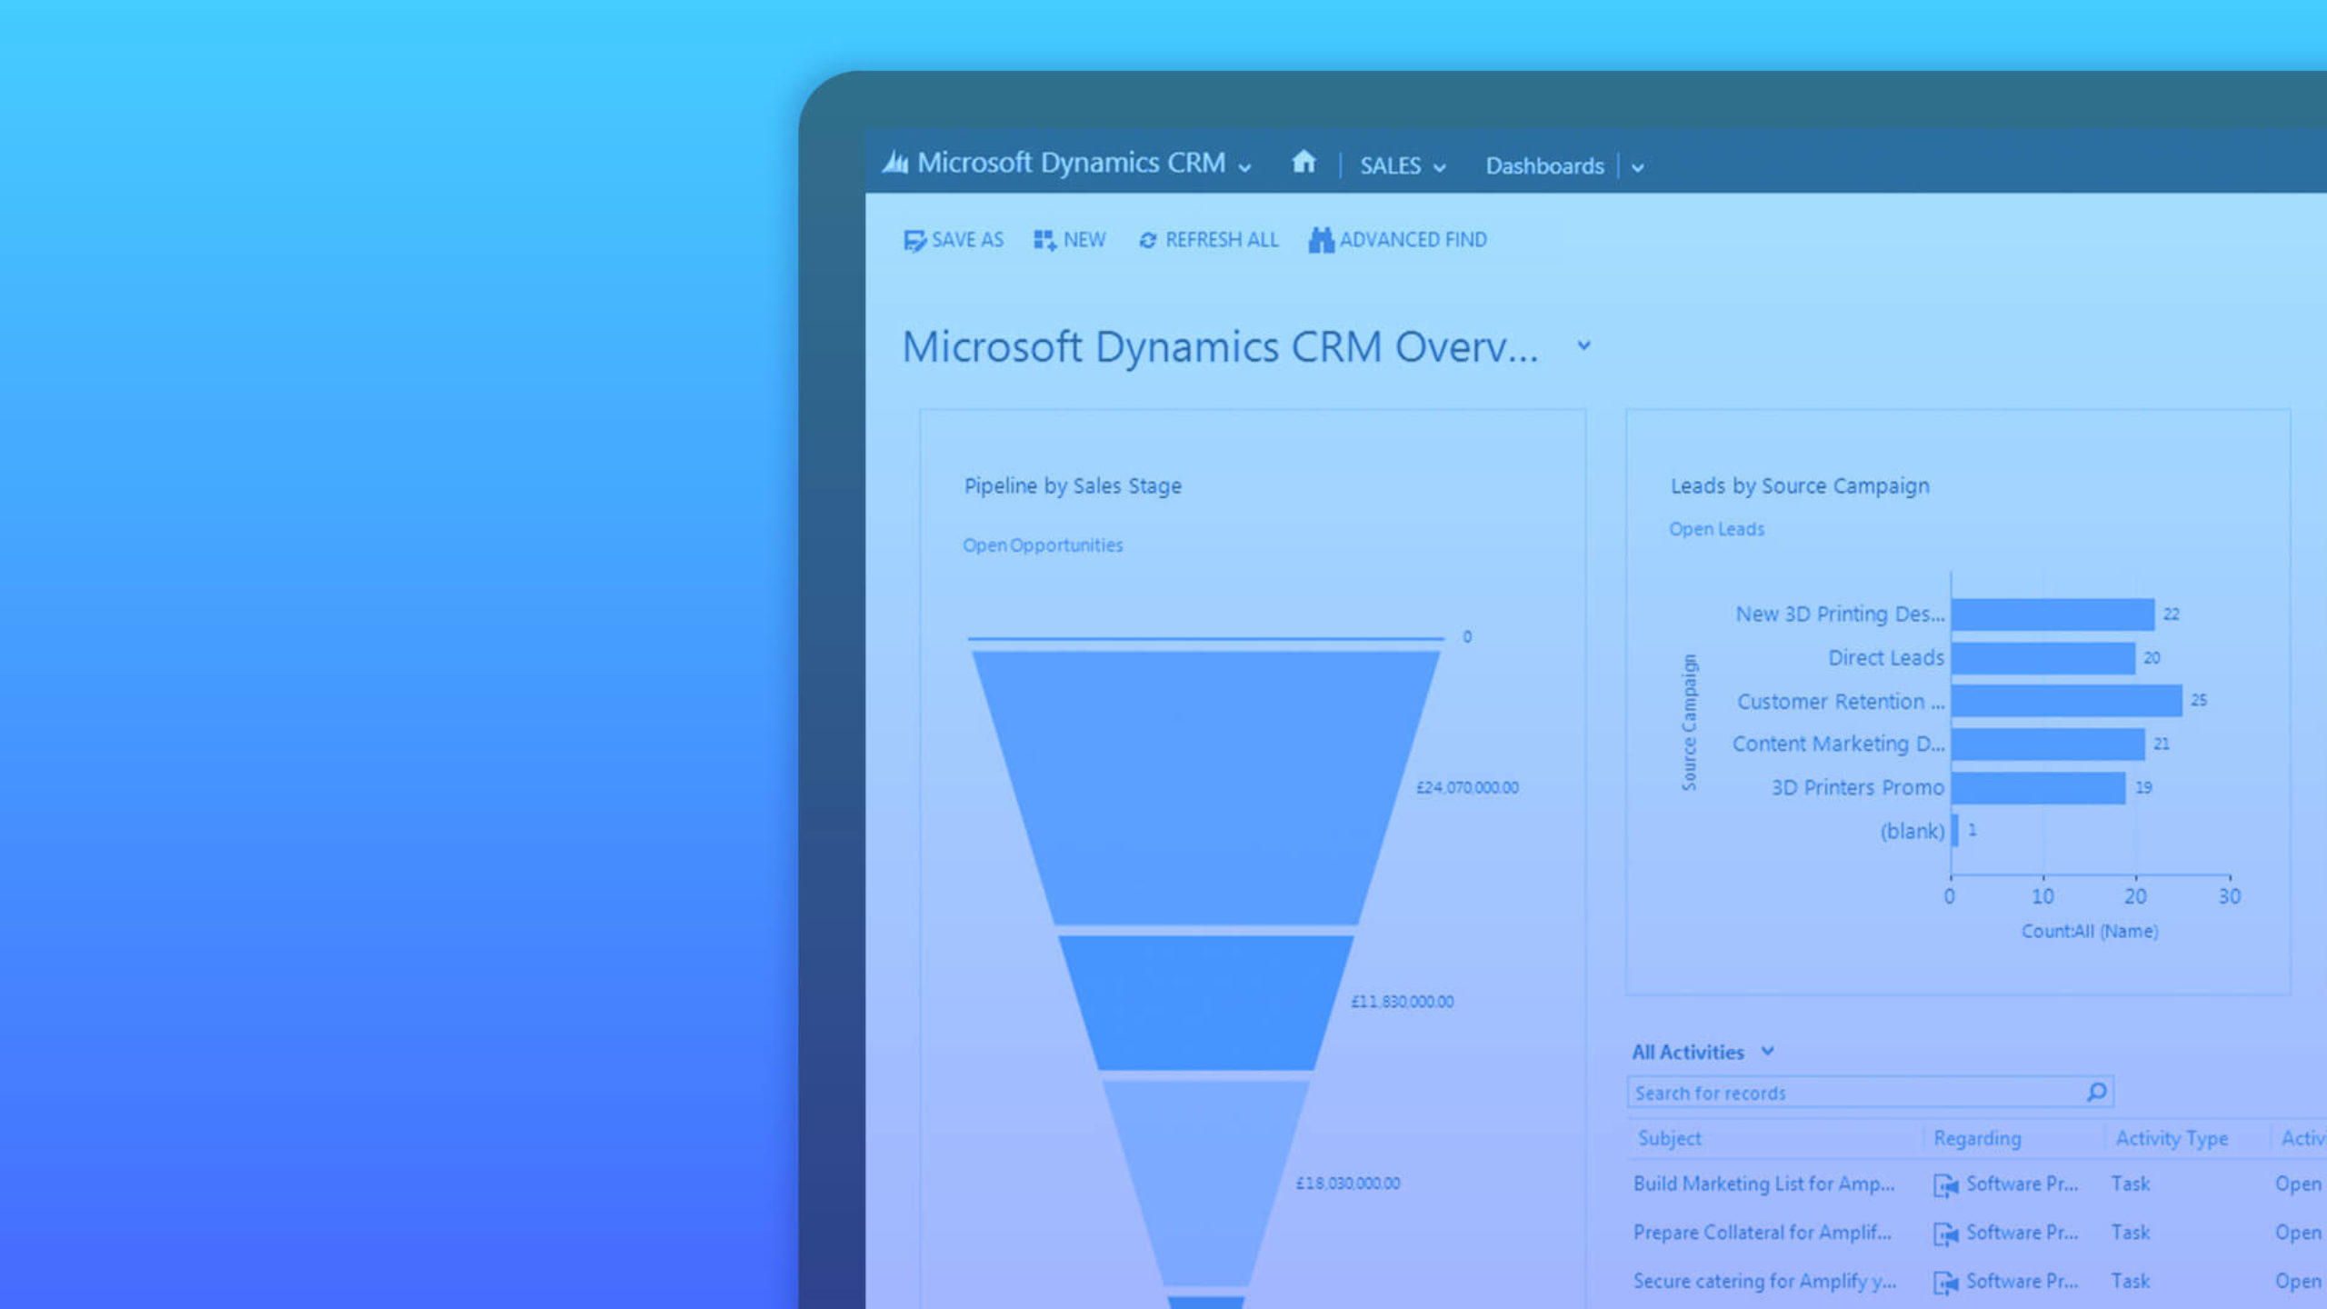Click the Content Marketing D... bar
2327x1309 pixels.
(x=2048, y=744)
